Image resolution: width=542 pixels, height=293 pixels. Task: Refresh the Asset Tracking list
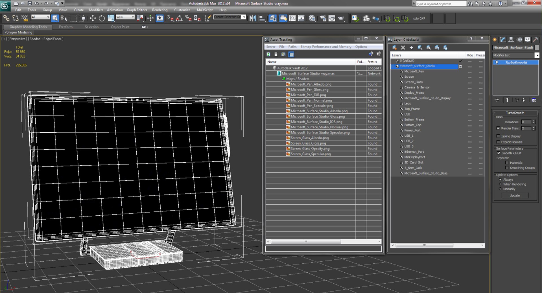pos(268,54)
